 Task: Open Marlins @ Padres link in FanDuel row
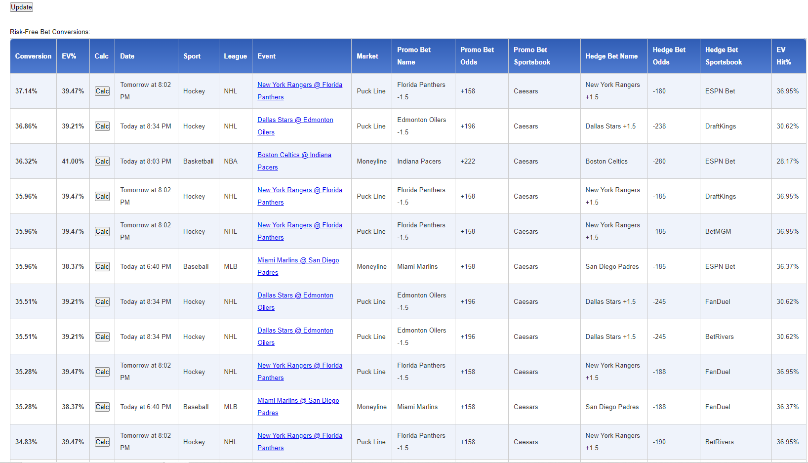298,407
